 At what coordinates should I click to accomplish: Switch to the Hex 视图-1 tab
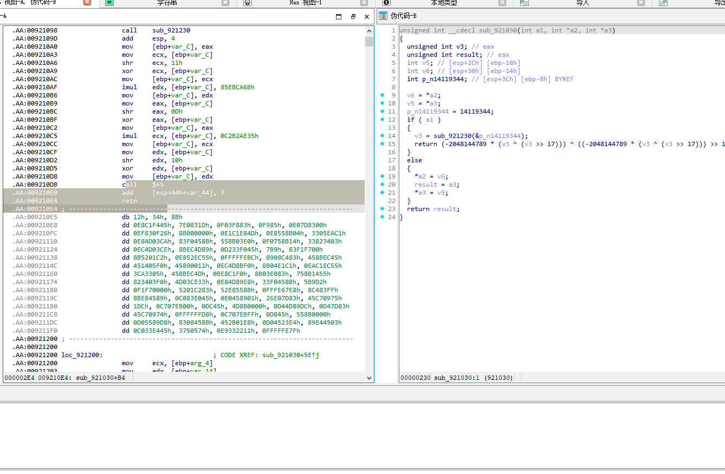pyautogui.click(x=305, y=3)
